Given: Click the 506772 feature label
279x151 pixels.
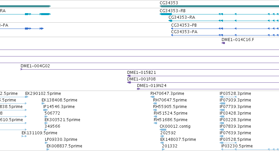Looking at the screenshot, I should point(52,113).
